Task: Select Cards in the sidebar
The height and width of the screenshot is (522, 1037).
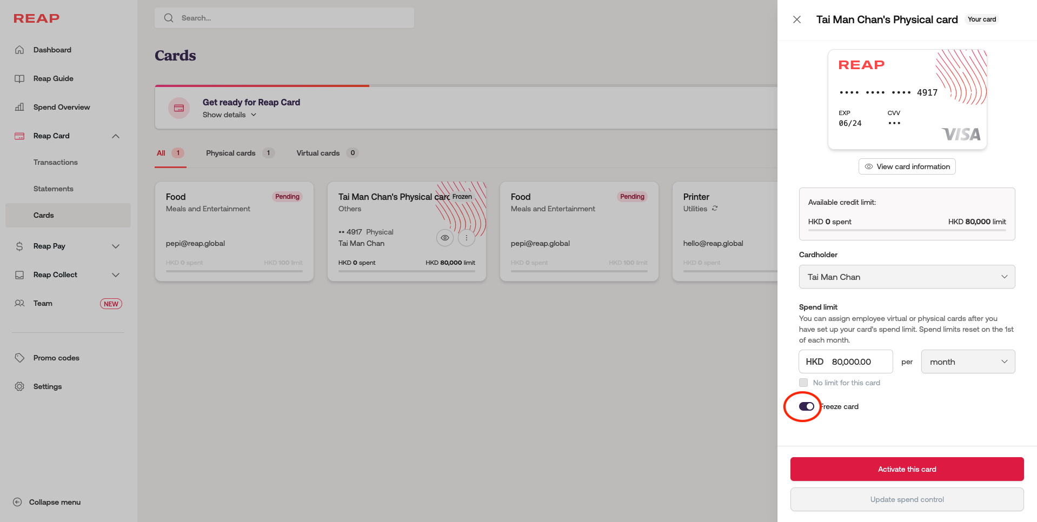Action: click(x=68, y=215)
